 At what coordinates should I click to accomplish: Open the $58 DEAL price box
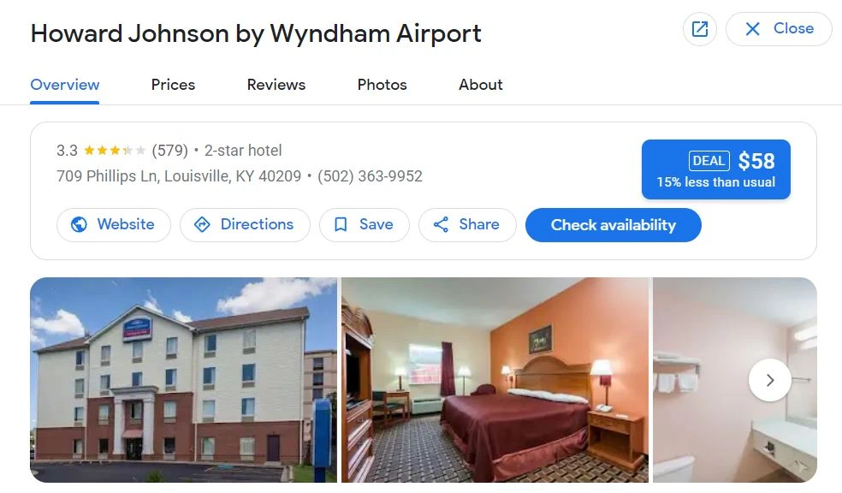point(716,169)
